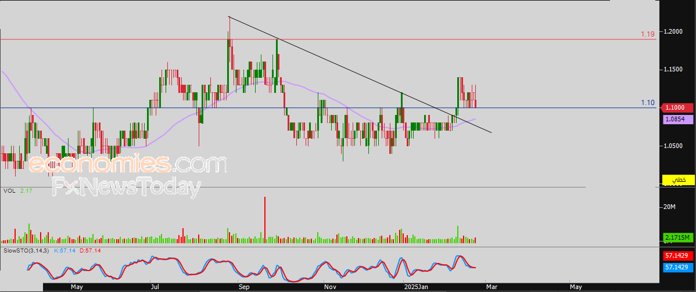Viewport: 696px width, 292px height.
Task: Click the VOL indicator label
Action: click(x=9, y=190)
